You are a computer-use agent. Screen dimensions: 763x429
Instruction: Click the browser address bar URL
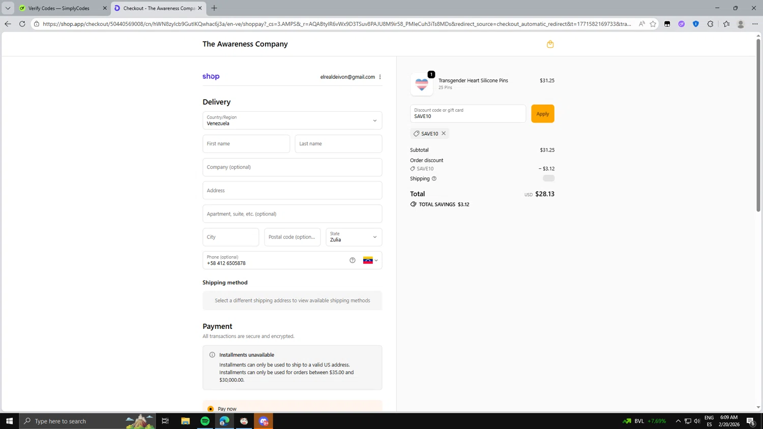tap(336, 24)
